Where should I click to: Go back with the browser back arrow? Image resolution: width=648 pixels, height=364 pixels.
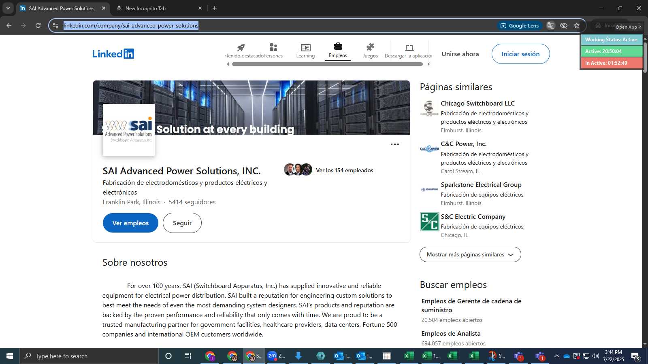pos(9,25)
